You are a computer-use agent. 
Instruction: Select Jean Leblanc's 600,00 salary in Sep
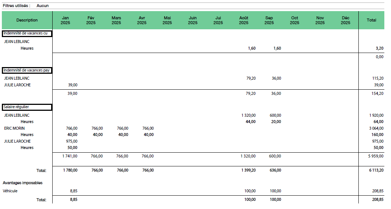tap(275, 115)
